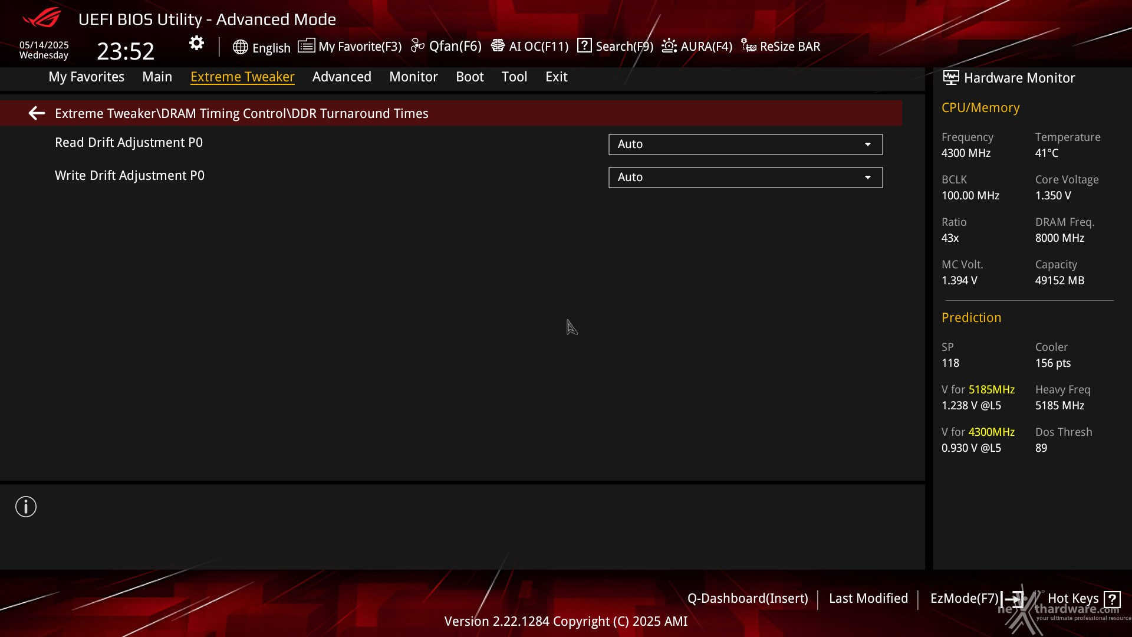Click the breadcrumb path text
Screen dimensions: 1132x637
tap(242, 113)
